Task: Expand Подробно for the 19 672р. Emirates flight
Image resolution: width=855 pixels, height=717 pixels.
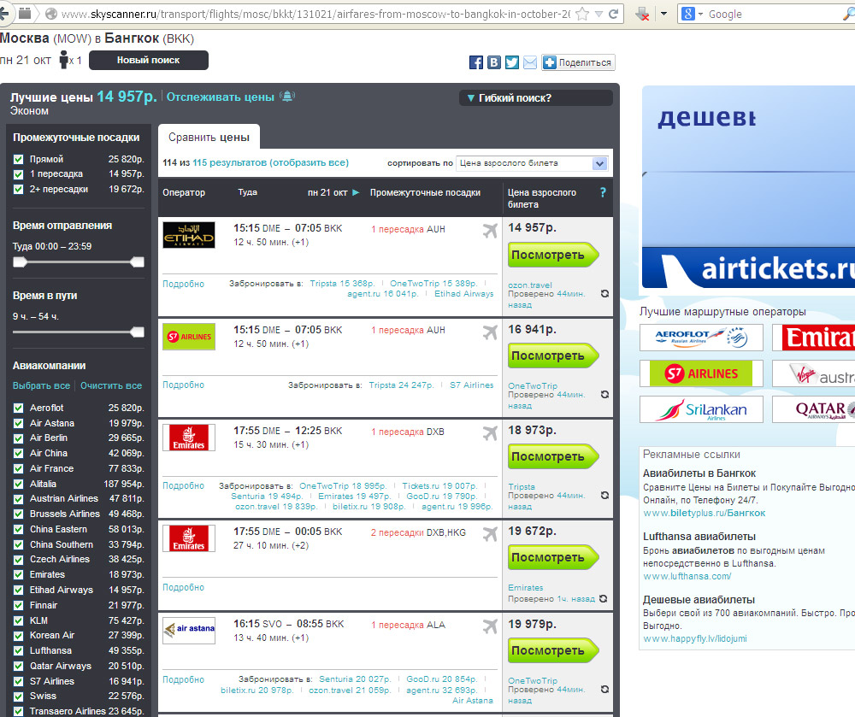Action: point(183,587)
